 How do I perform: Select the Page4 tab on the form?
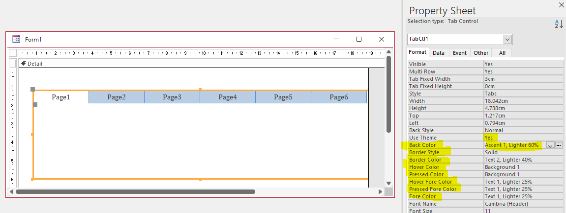click(228, 97)
